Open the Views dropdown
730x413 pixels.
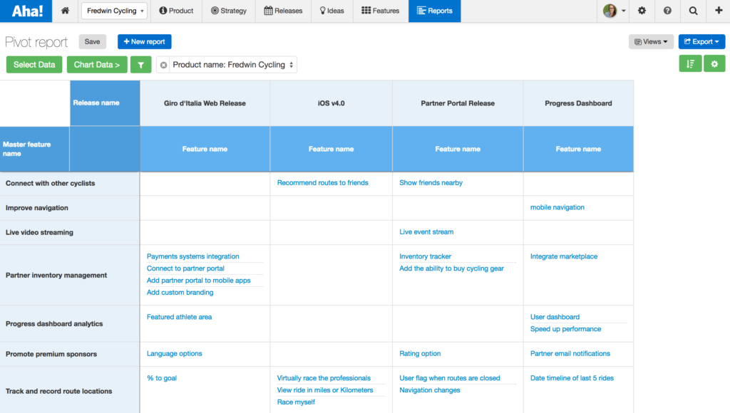coord(649,41)
